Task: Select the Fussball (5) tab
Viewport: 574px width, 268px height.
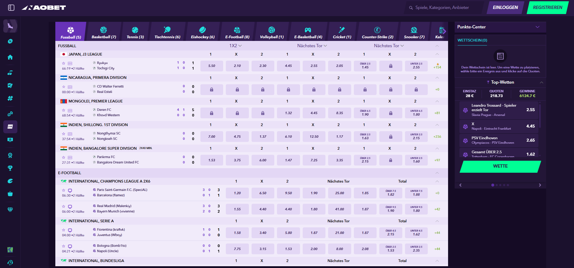Action: [x=71, y=31]
